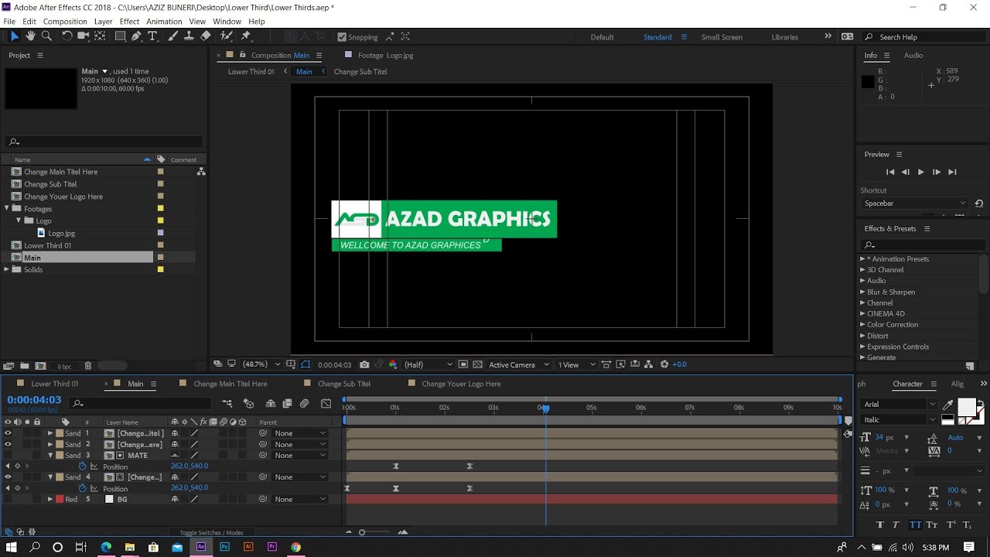
Task: Toggle the transparency grid icon
Action: (x=477, y=364)
